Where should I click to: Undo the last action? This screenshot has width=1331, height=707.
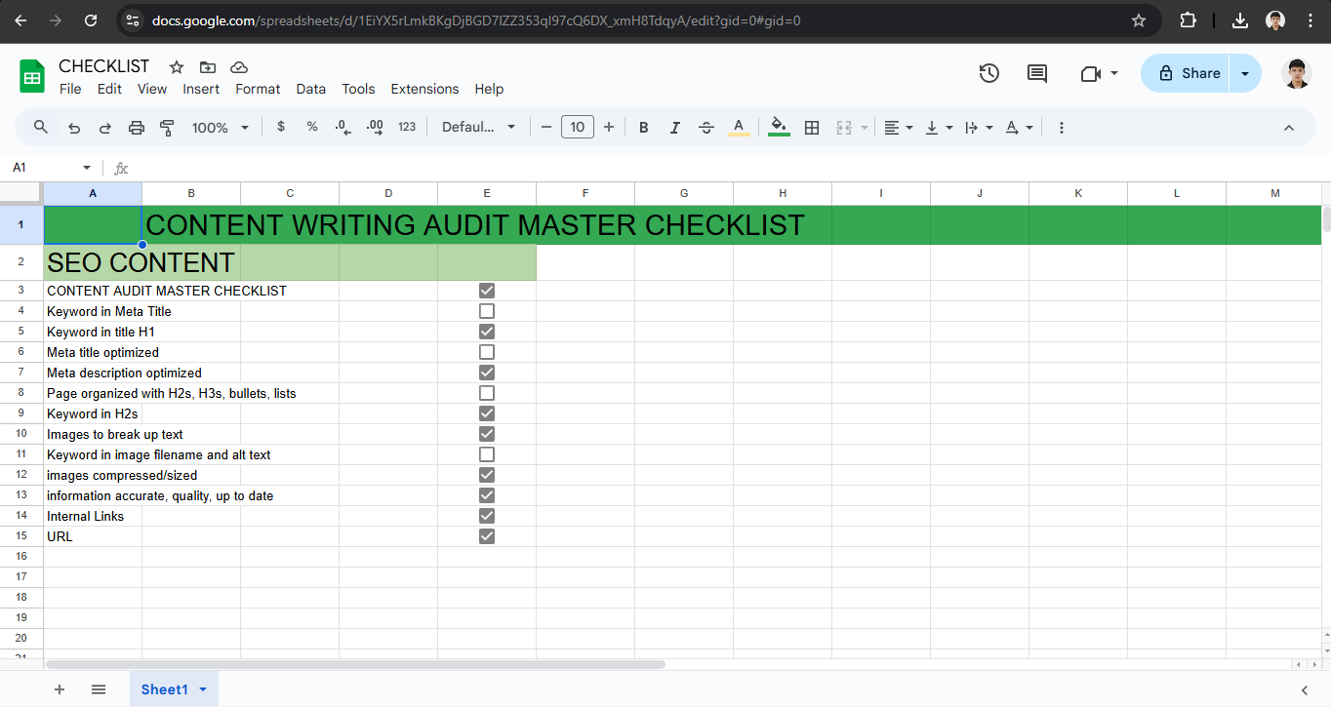[74, 128]
